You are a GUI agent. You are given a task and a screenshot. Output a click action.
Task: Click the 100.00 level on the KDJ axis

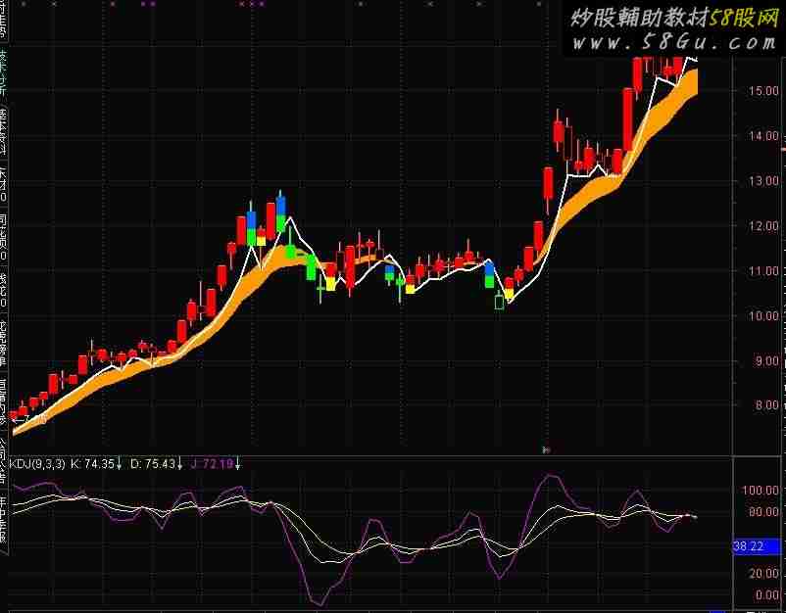click(759, 490)
